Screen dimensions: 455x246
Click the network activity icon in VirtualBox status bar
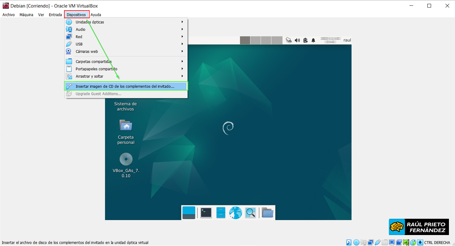[x=370, y=242]
